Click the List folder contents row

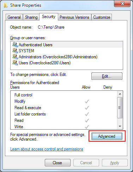tap(64, 114)
